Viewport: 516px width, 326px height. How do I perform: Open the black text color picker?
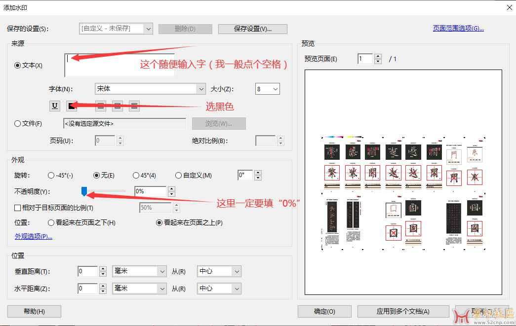point(72,105)
